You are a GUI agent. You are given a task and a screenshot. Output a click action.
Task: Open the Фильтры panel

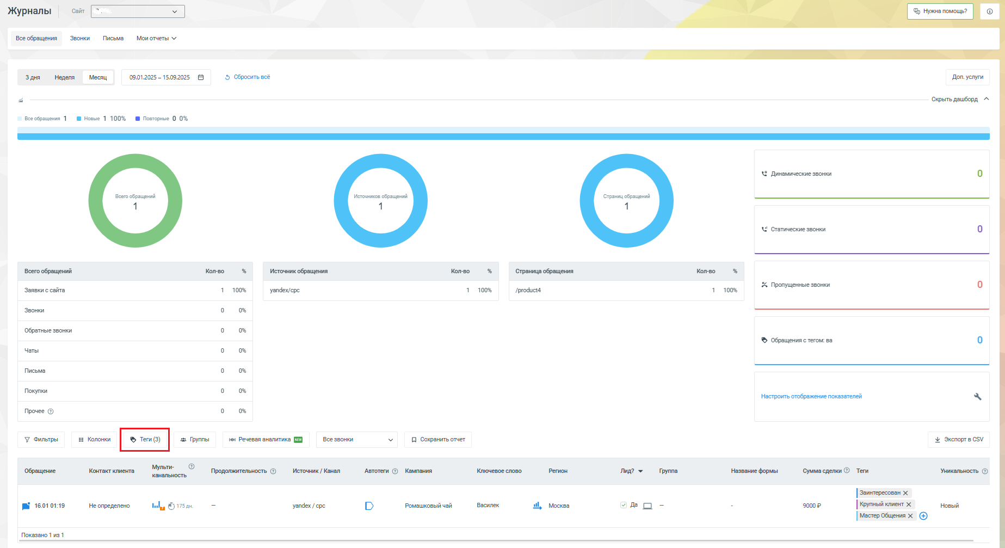pos(41,440)
